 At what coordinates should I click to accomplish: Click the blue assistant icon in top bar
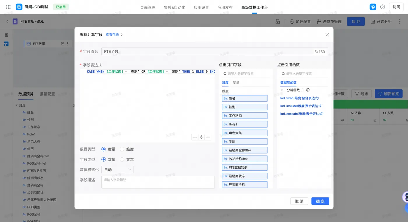pos(373,7)
